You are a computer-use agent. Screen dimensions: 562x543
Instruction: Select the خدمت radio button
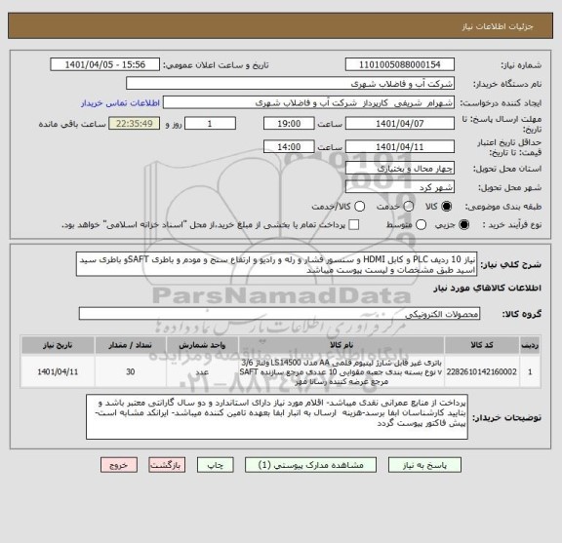(x=409, y=207)
